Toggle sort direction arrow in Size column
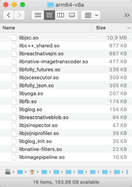 tap(129, 28)
